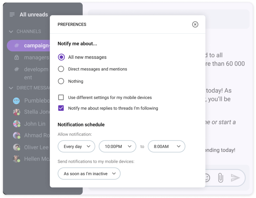Screen dimensions: 256x198
Task: Click the Pumblebot avatar in the sidebar
Action: pyautogui.click(x=16, y=100)
